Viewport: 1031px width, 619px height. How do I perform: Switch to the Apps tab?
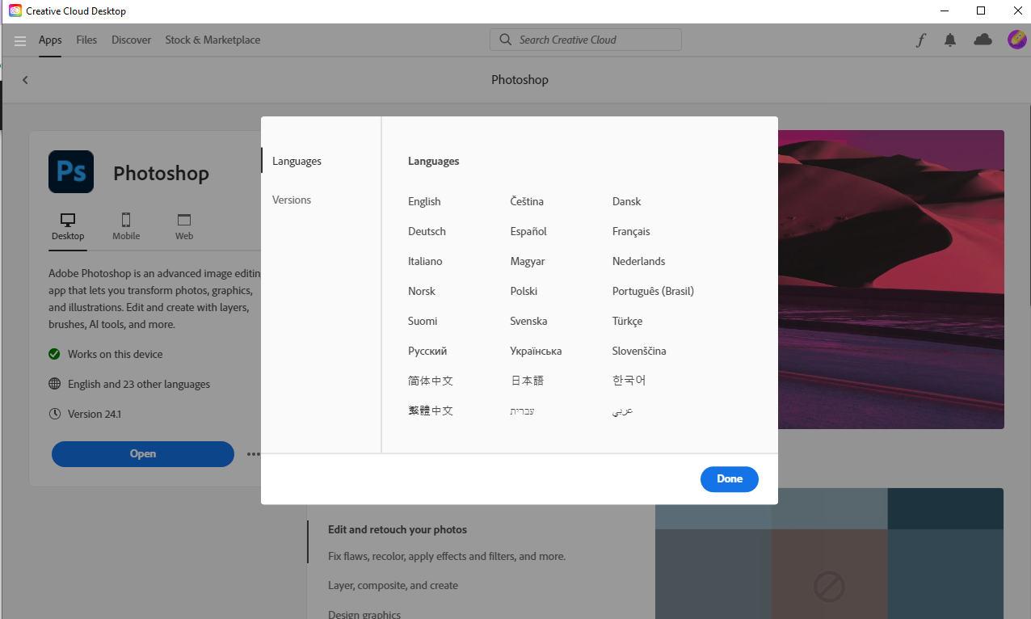(x=50, y=40)
